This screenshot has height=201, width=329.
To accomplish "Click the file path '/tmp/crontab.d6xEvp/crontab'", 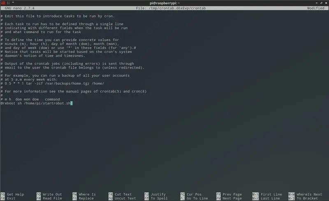I will click(177, 8).
